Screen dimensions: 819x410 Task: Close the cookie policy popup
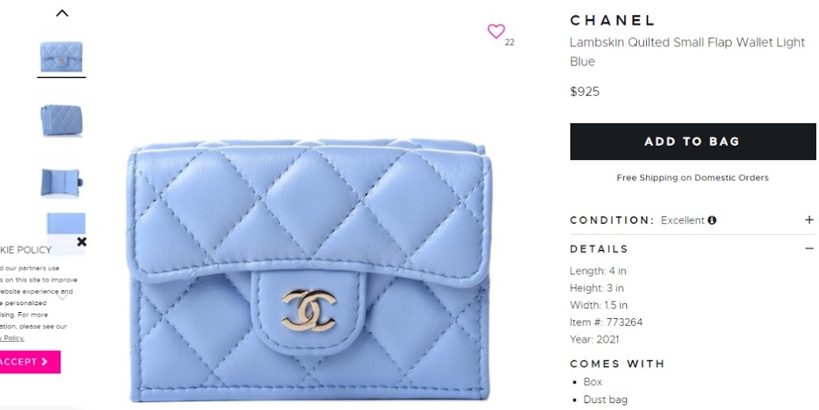click(x=82, y=242)
